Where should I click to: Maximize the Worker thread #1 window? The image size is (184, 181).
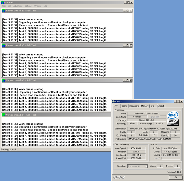point(128,11)
